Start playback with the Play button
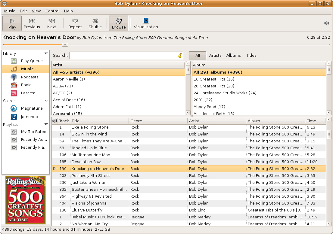The width and height of the screenshot is (333, 234). (x=12, y=23)
